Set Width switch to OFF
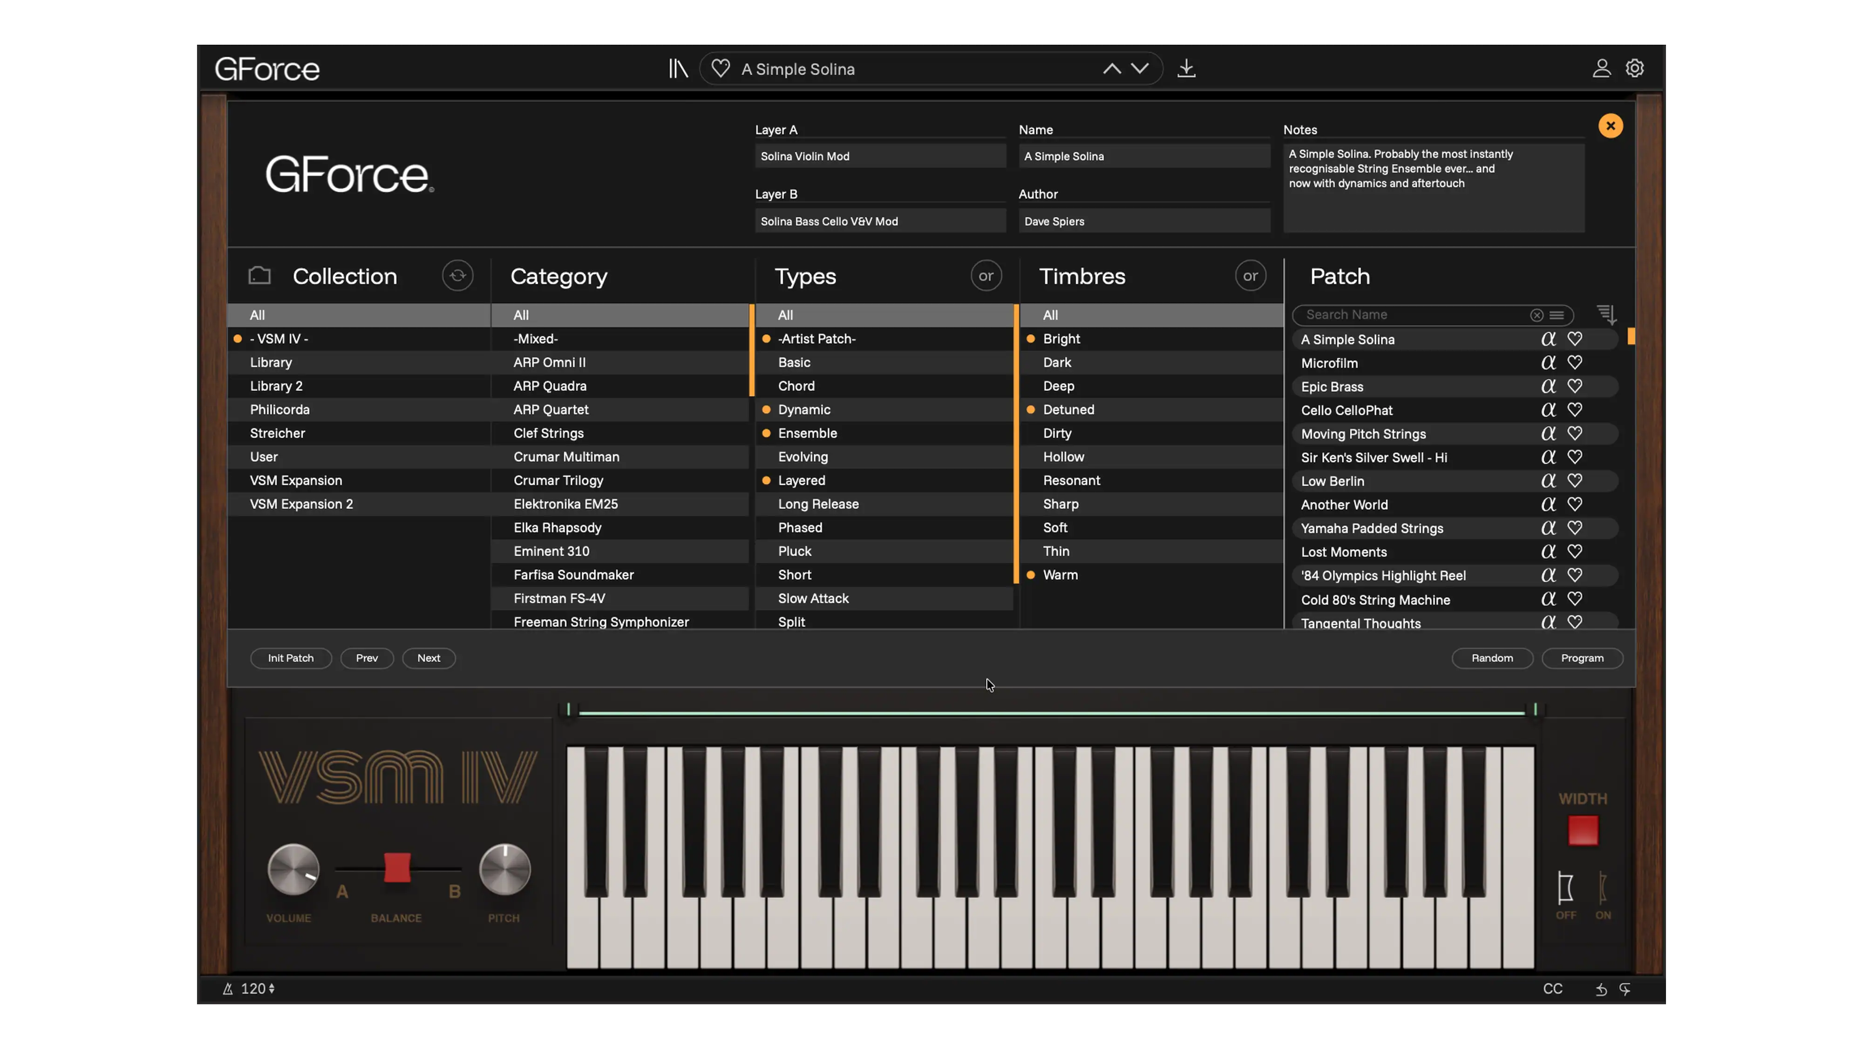The width and height of the screenshot is (1863, 1049). [x=1565, y=888]
